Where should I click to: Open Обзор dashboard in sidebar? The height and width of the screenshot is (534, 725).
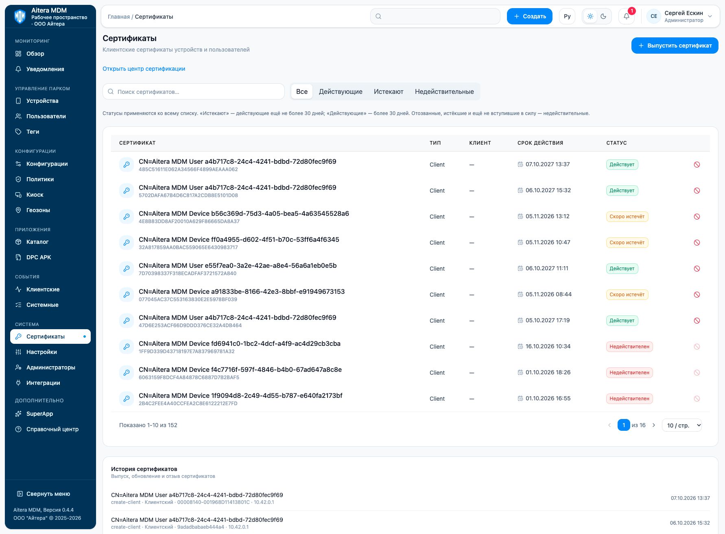coord(50,54)
